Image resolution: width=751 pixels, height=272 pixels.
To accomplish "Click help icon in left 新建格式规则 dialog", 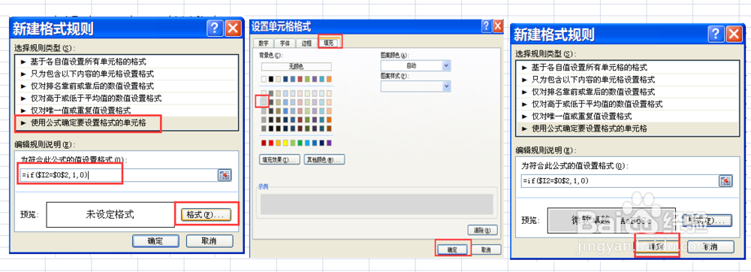I will 215,29.
